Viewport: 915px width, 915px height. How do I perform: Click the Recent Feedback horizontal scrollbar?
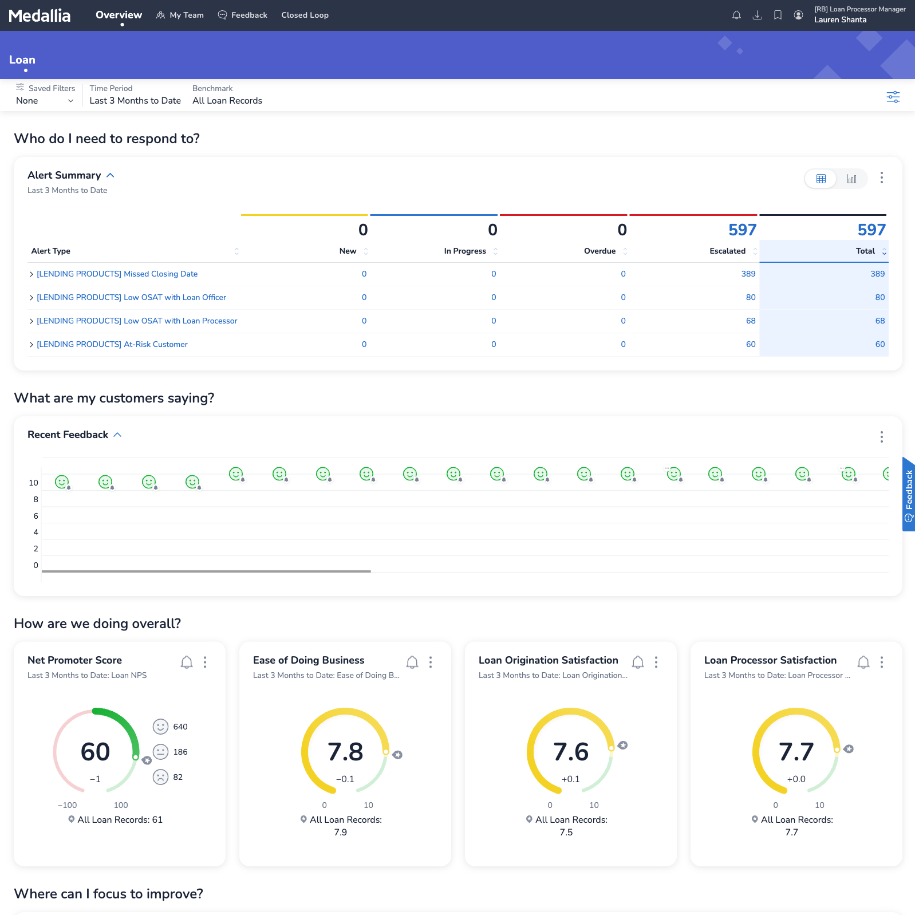click(x=206, y=571)
